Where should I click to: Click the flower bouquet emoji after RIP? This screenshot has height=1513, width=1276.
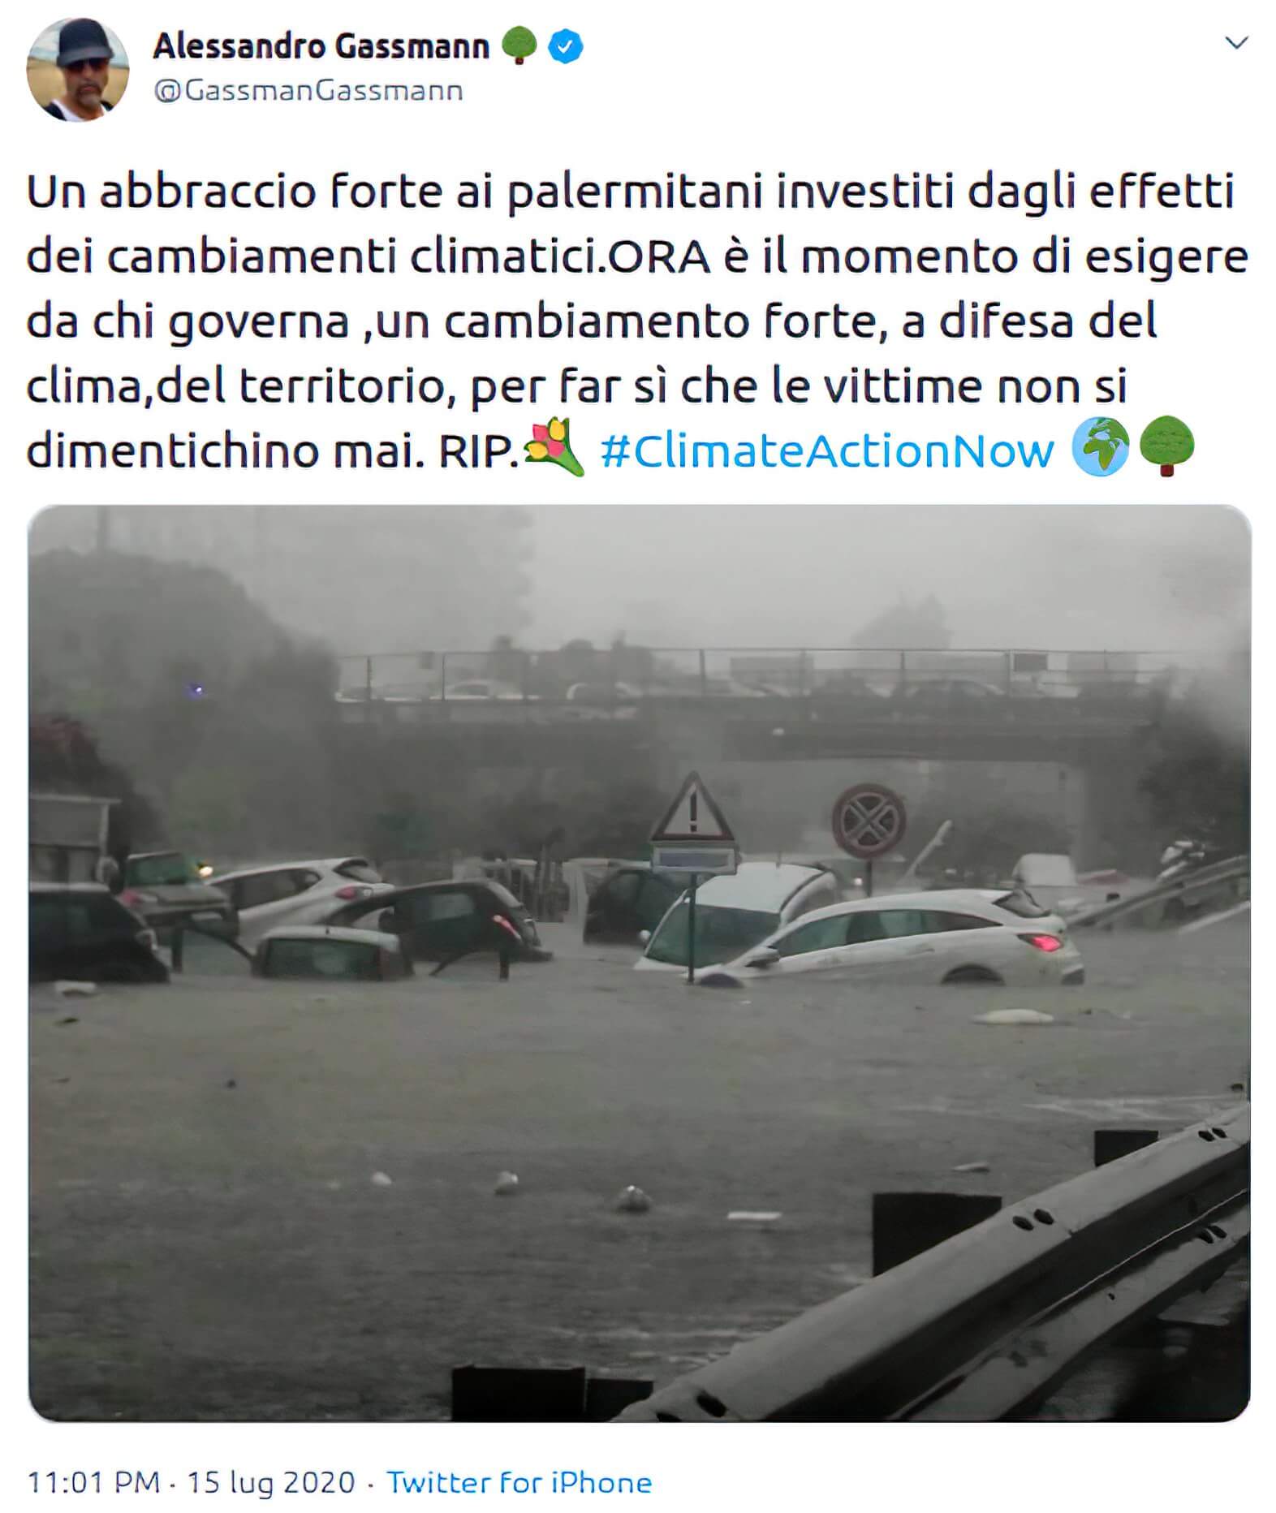tap(554, 447)
